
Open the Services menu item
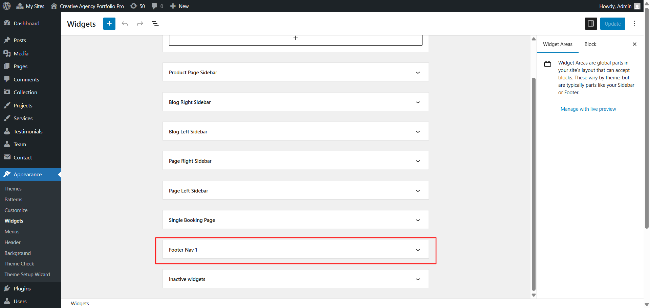pyautogui.click(x=30, y=118)
